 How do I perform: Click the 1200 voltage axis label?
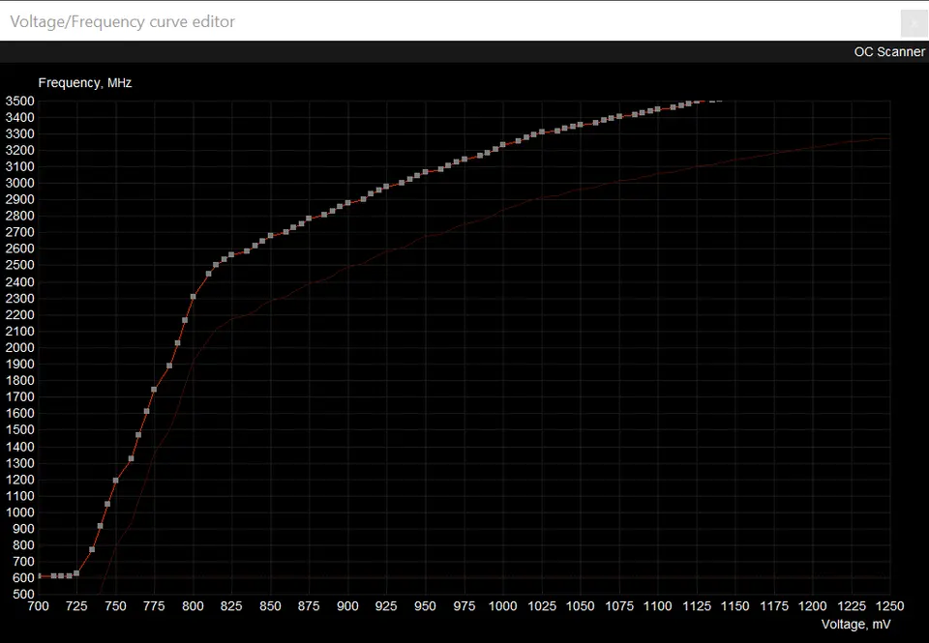pyautogui.click(x=812, y=606)
